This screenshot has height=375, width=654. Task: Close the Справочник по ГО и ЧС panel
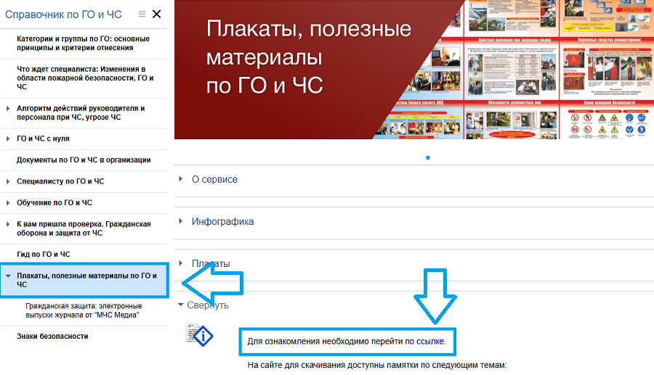[156, 14]
